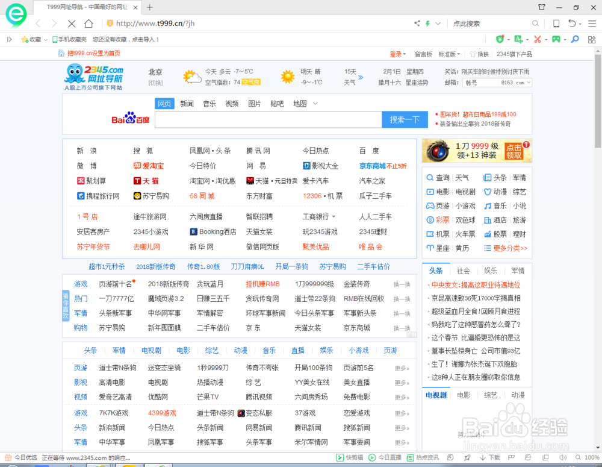This screenshot has width=602, height=467.
Task: Click the gift icon for today's picks
Action: [x=8, y=457]
